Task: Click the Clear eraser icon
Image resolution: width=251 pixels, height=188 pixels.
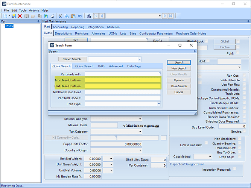Action: tap(52, 16)
